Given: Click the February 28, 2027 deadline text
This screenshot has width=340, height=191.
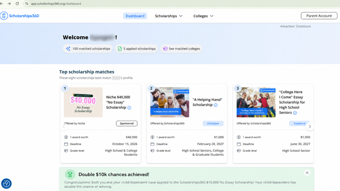Looking at the screenshot, I should pos(210,144).
